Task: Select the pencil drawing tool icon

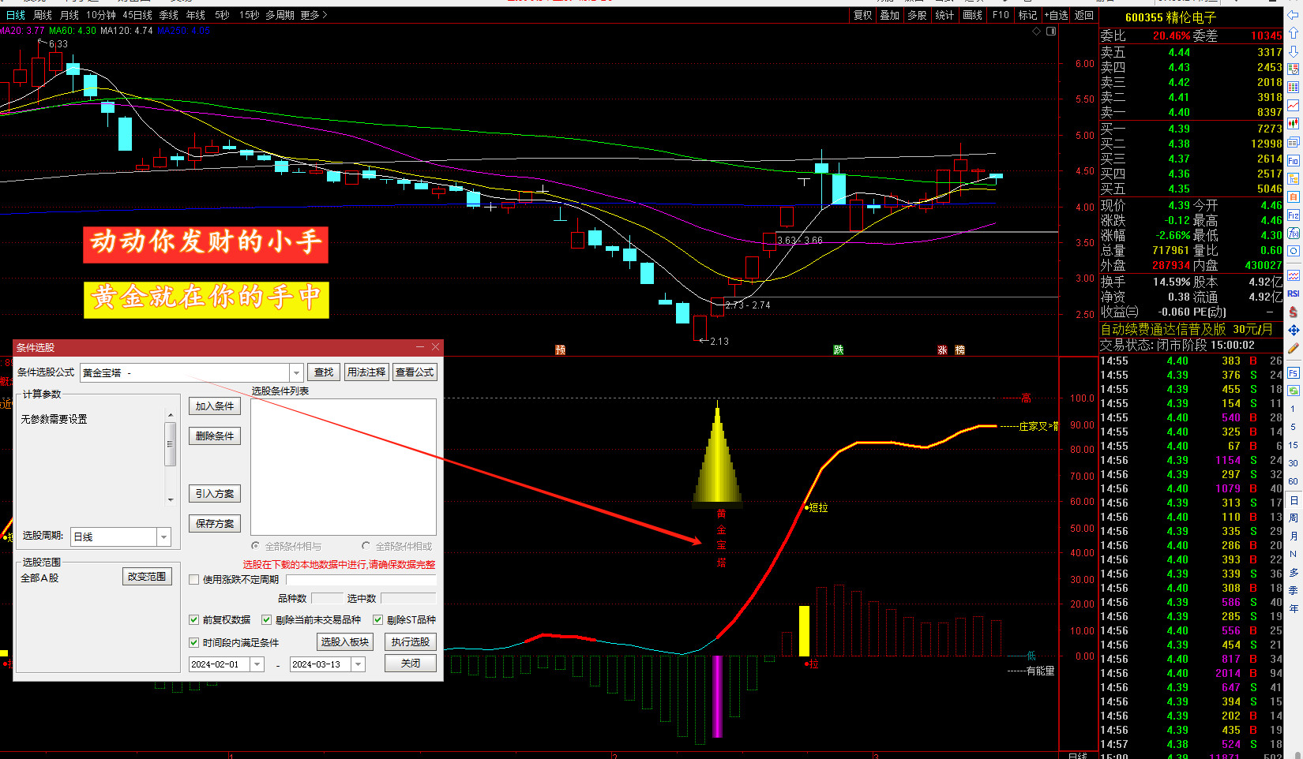Action: pyautogui.click(x=1293, y=349)
